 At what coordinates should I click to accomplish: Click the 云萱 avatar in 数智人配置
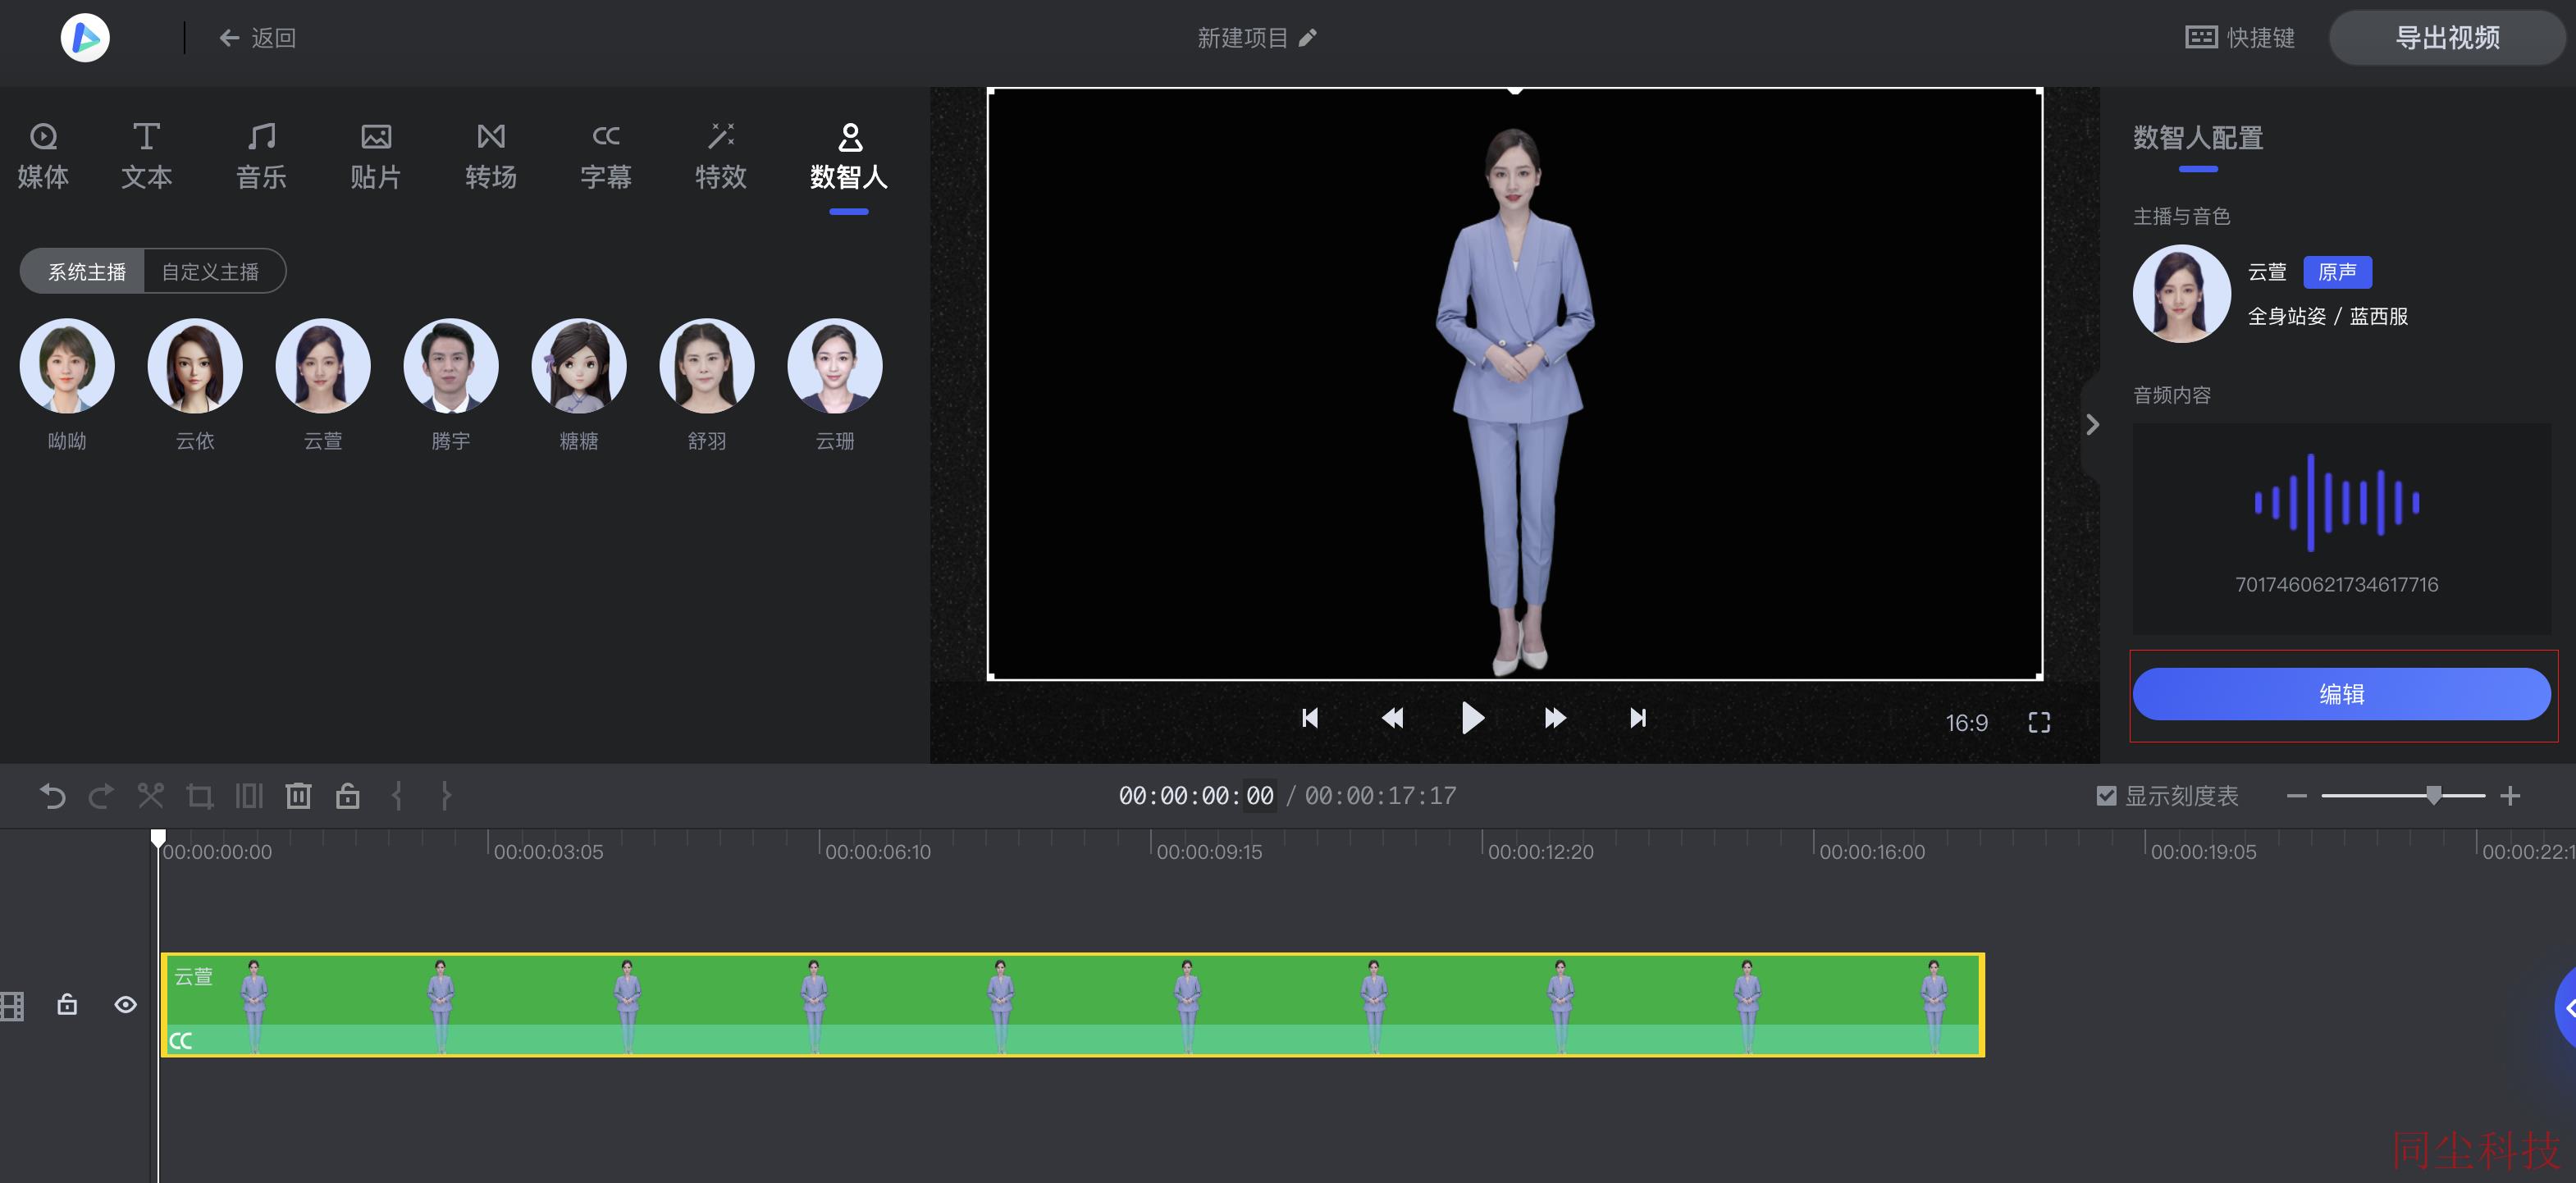(x=2181, y=294)
